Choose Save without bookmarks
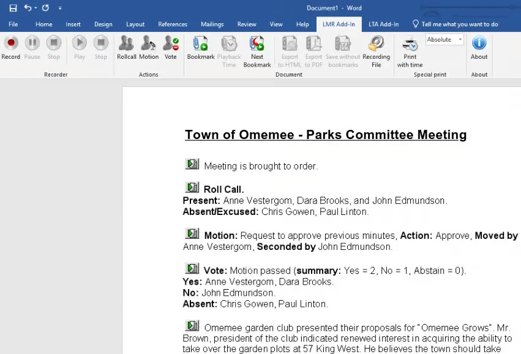 (343, 51)
